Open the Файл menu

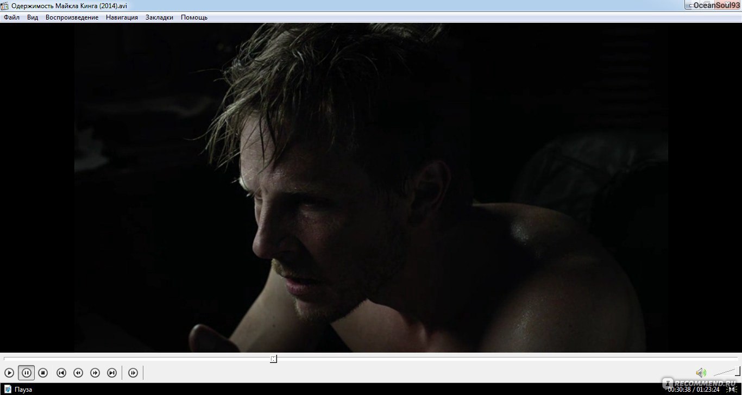coord(11,17)
